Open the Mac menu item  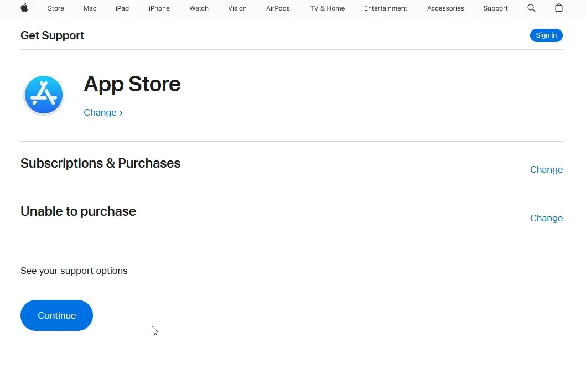pos(90,8)
